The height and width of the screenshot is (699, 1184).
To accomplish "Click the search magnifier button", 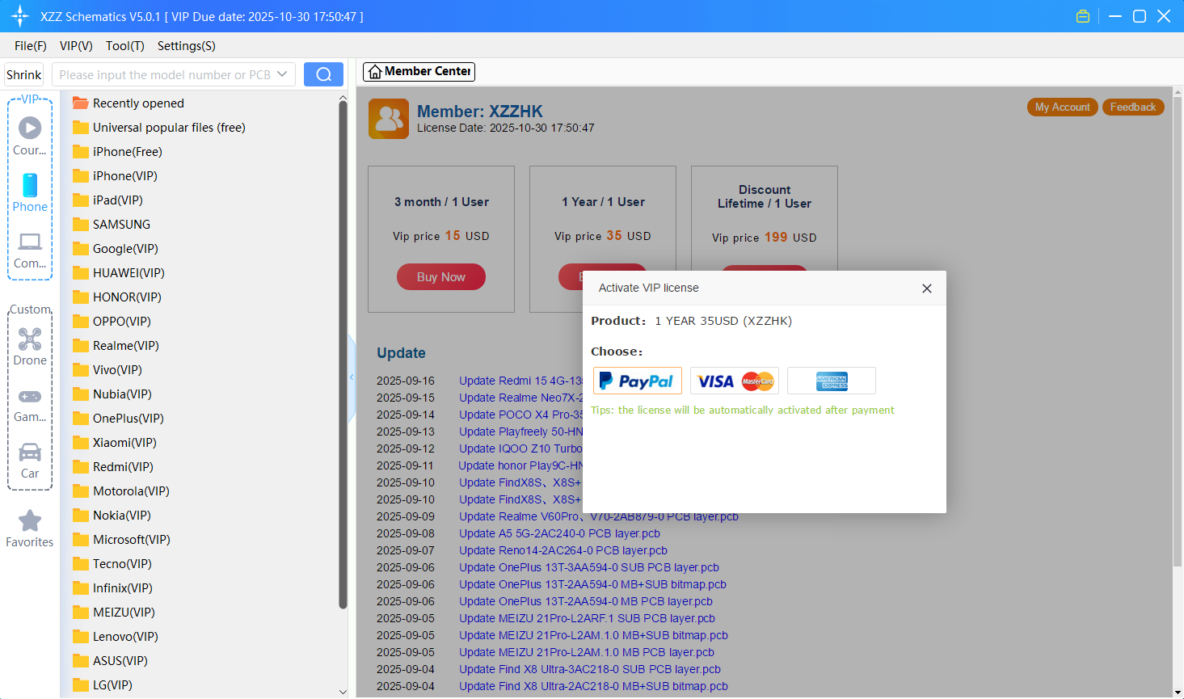I will point(323,74).
